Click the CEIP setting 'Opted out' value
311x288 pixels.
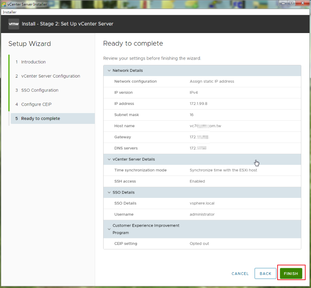tap(199, 243)
